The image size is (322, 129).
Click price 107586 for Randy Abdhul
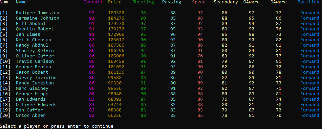pyautogui.click(x=116, y=45)
